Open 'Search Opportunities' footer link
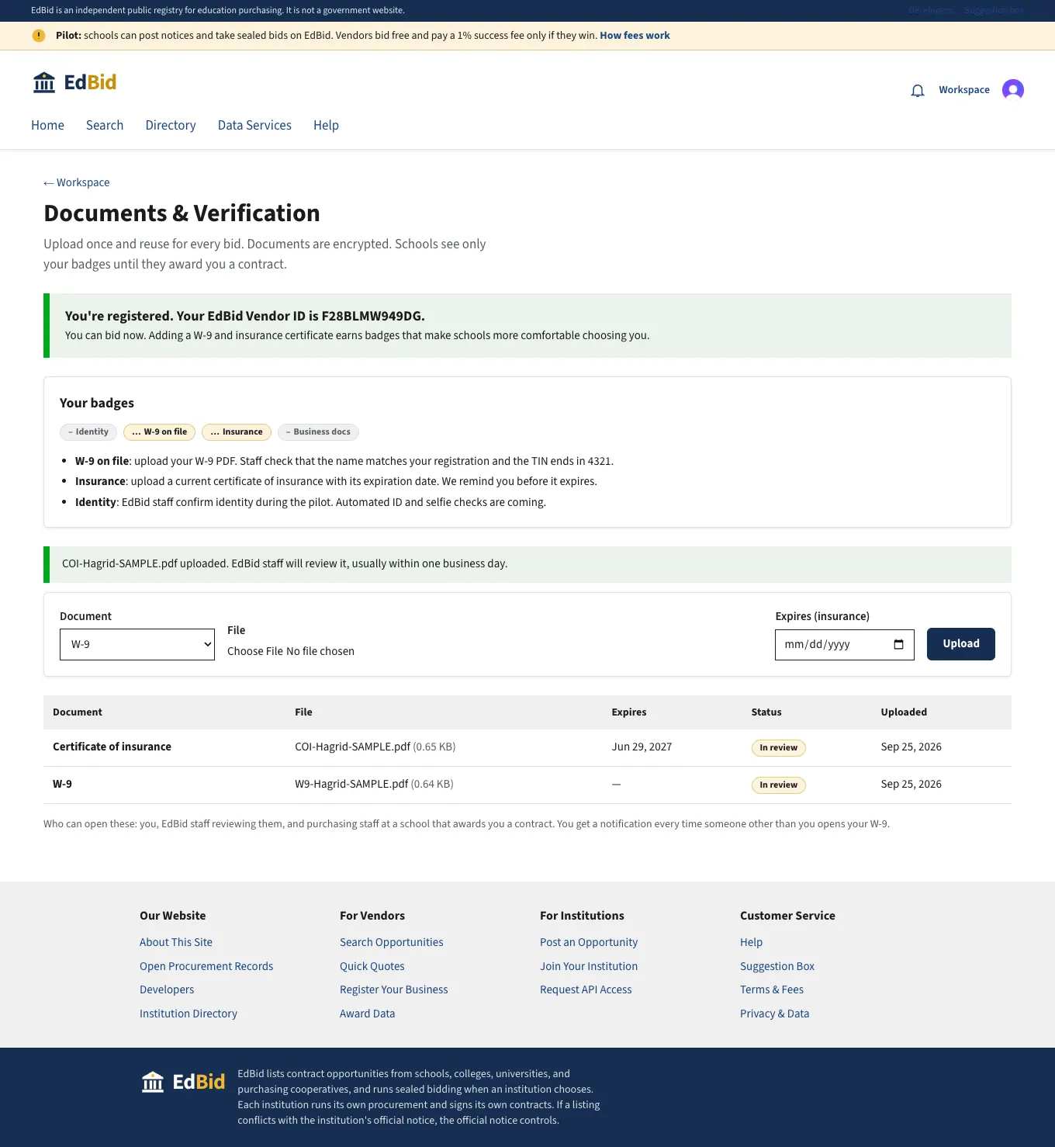Viewport: 1055px width, 1147px height. click(x=392, y=943)
